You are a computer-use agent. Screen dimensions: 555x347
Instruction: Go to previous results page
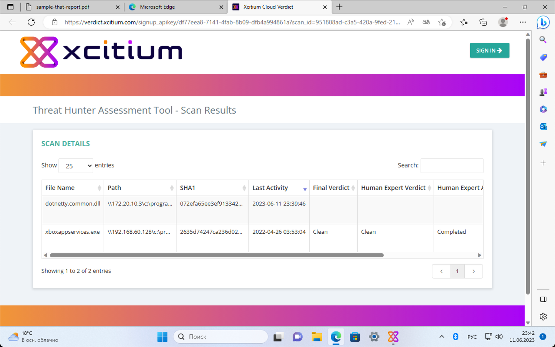tap(441, 271)
